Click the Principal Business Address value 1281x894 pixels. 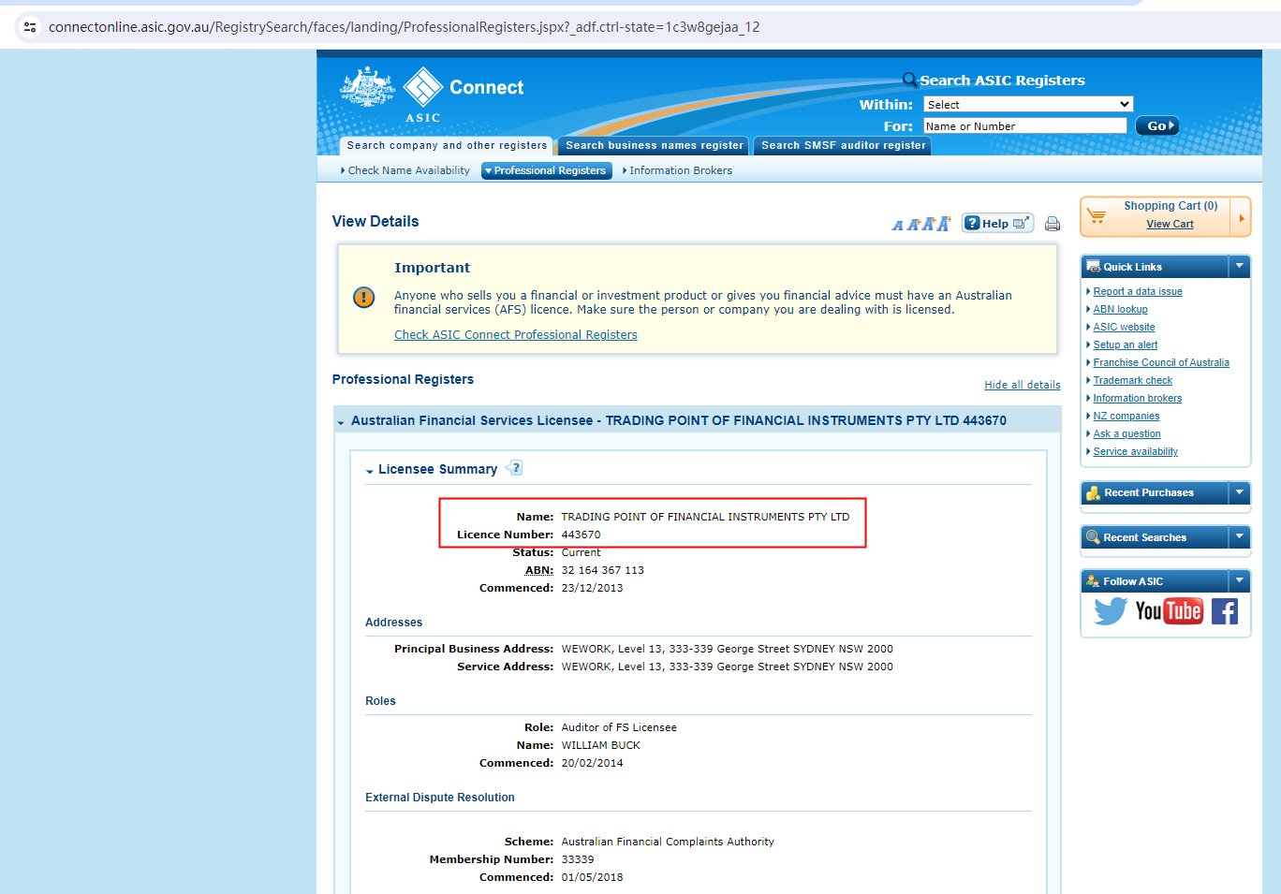(x=728, y=650)
